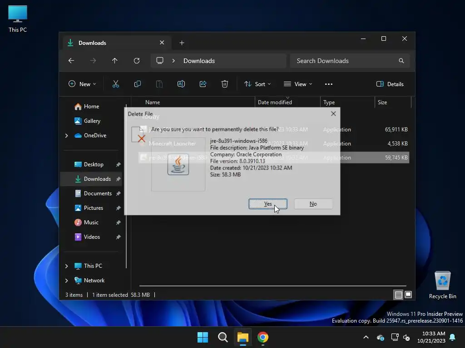Click the Copy icon in toolbar
Viewport: 465px width, 348px height.
click(x=137, y=84)
